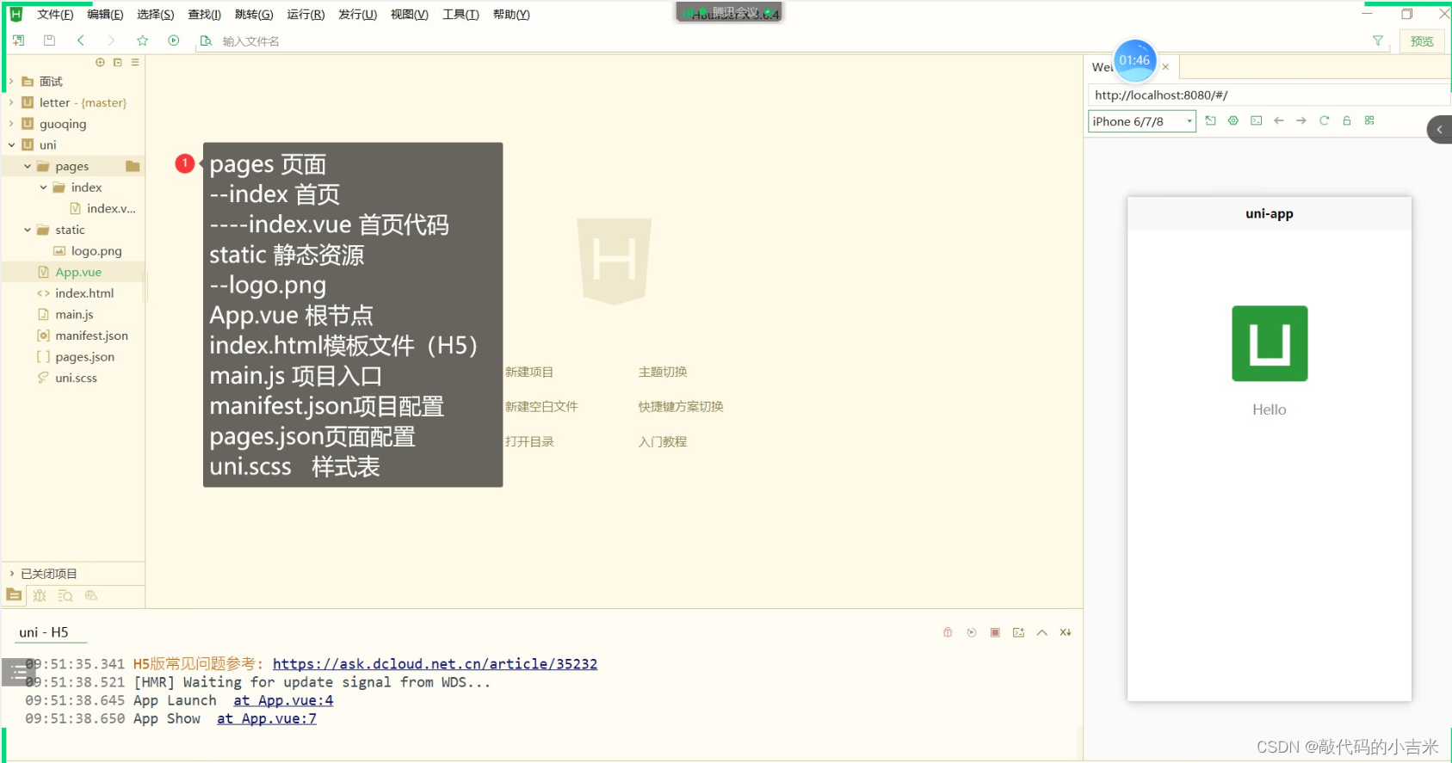Screen dimensions: 1452x763
Task: Open the 发行(U) menu
Action: tap(358, 15)
